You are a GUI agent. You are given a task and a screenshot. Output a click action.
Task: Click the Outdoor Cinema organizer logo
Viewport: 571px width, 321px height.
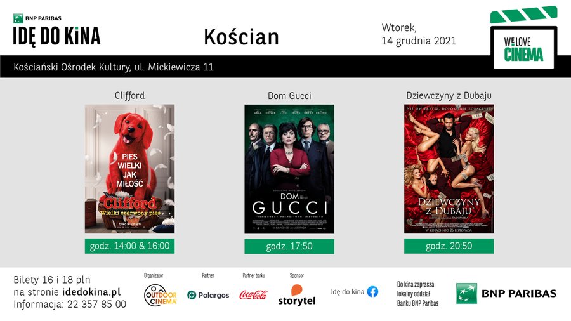point(161,295)
